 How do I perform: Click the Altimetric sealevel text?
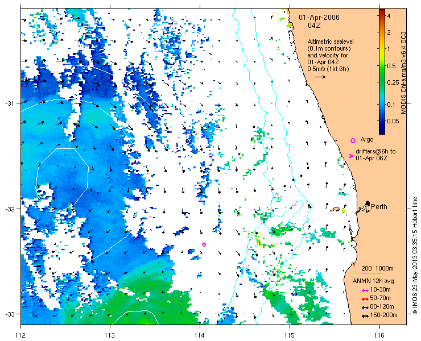(x=331, y=42)
